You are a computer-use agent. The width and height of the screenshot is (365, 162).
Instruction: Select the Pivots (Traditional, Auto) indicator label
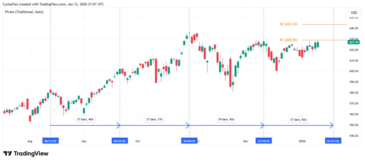click(x=24, y=12)
